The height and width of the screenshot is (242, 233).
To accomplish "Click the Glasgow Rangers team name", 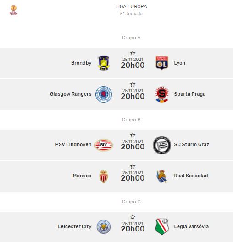I will tap(71, 94).
